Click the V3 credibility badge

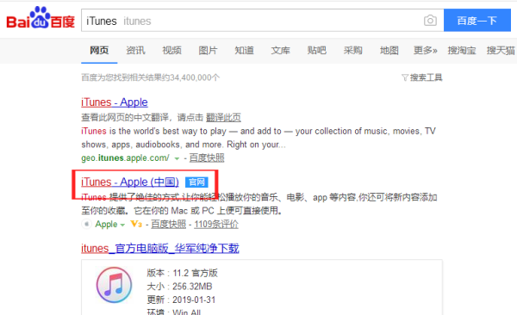click(x=136, y=224)
